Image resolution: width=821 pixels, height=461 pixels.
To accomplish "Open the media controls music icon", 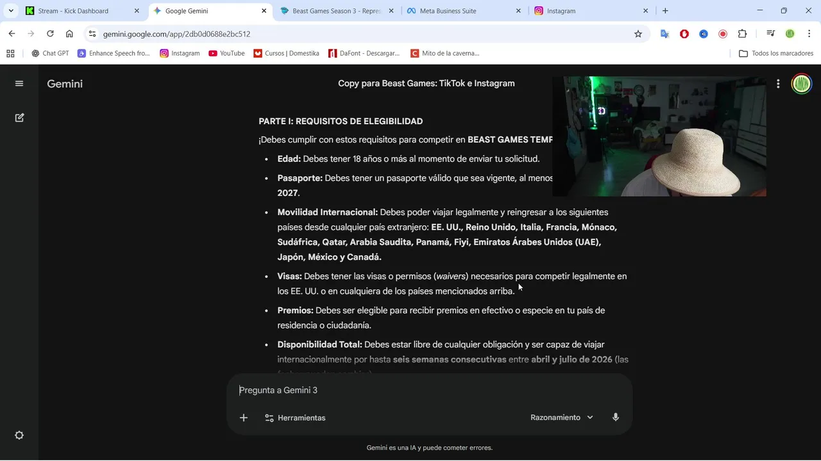I will [771, 34].
